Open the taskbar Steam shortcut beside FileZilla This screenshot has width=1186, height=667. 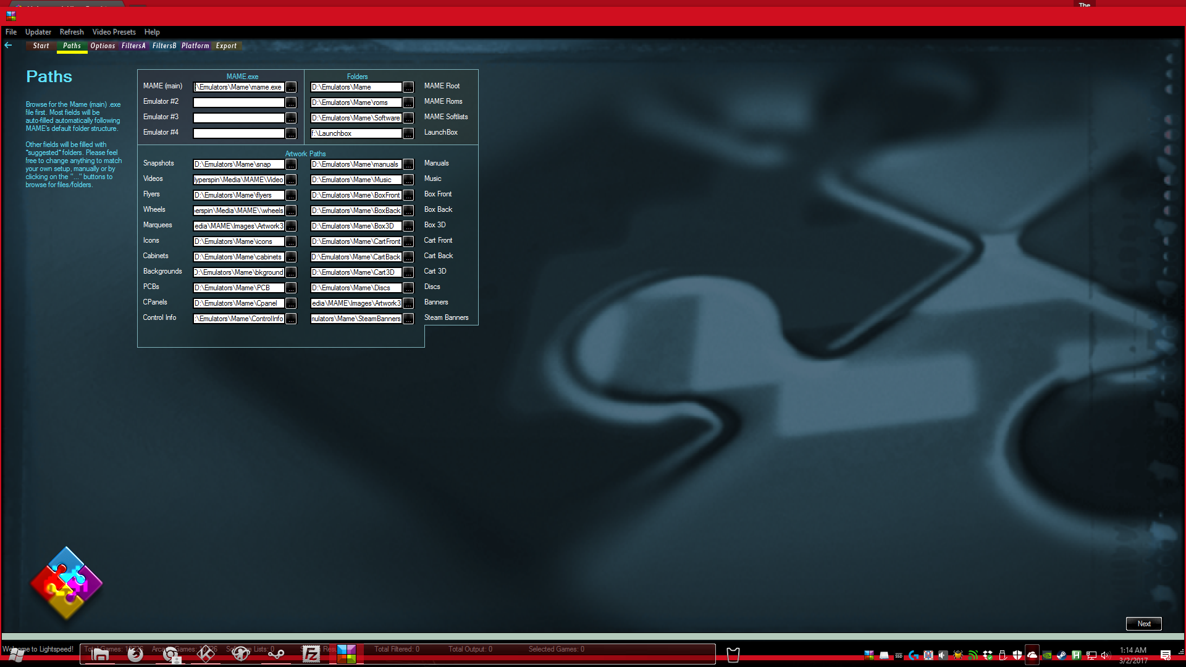click(x=276, y=655)
